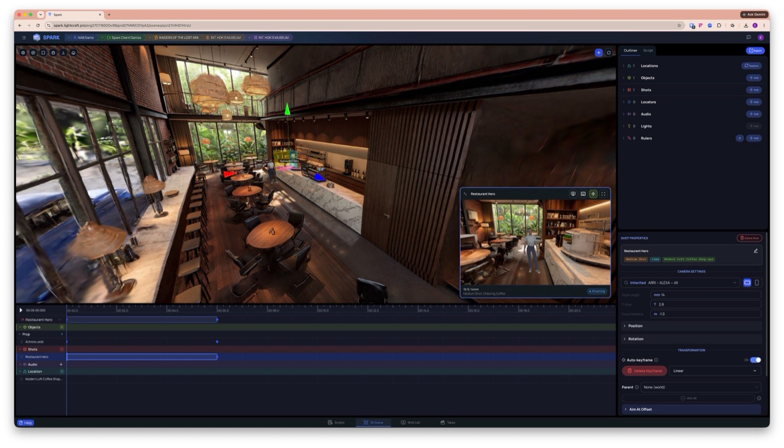Click the Ask Gemini button

[754, 14]
